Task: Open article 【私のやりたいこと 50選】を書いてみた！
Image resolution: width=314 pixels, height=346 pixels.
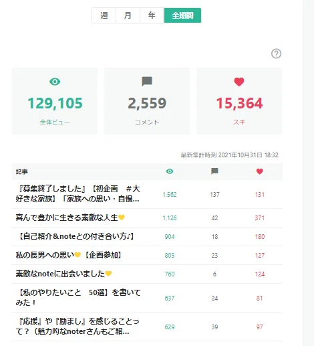Action: coord(78,297)
